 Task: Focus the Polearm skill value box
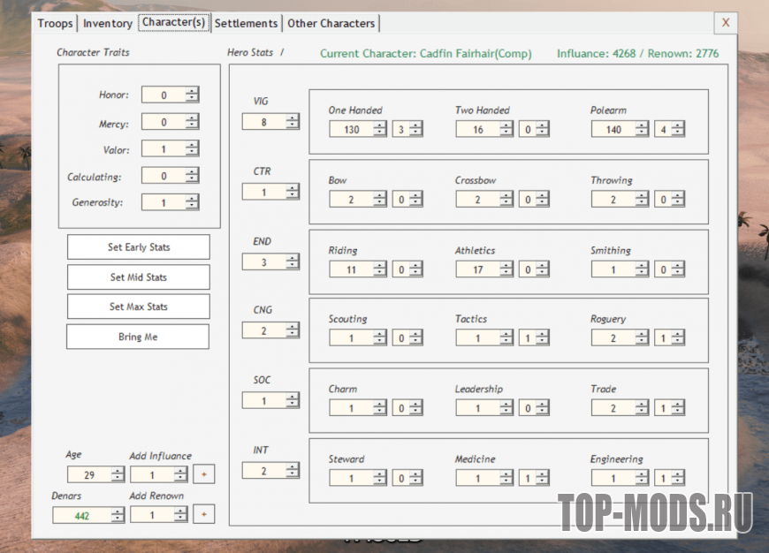(613, 129)
